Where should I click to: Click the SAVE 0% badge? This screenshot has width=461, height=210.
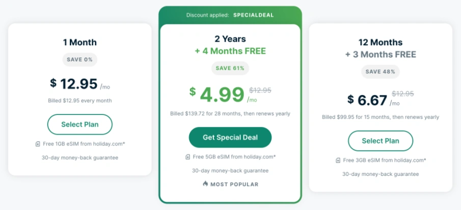coord(79,59)
